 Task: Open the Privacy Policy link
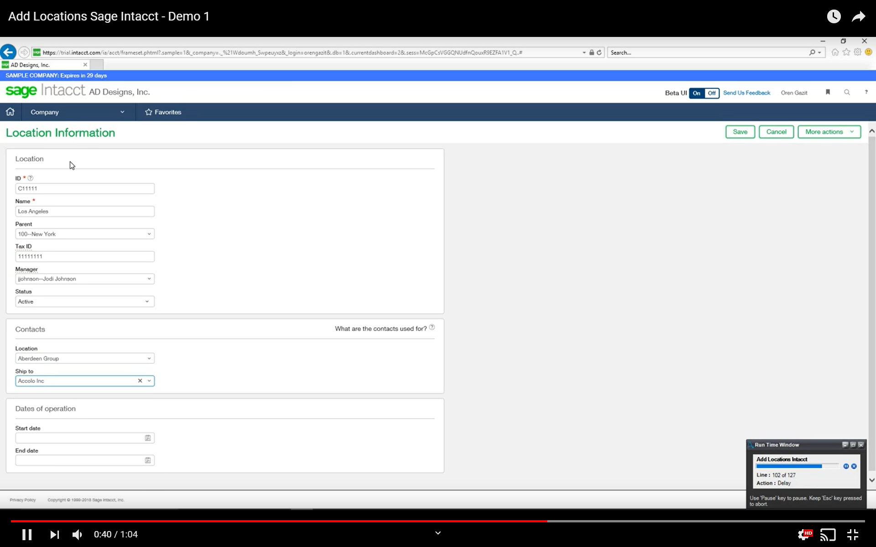click(23, 500)
